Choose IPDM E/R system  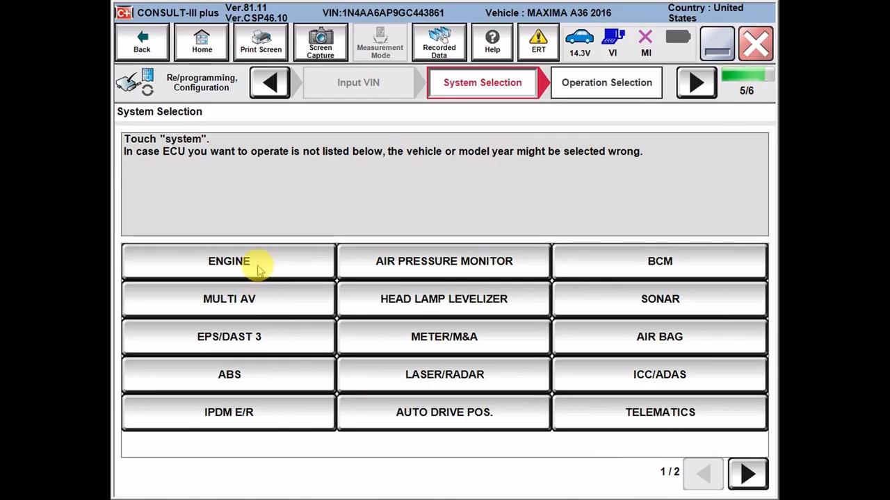pos(229,412)
